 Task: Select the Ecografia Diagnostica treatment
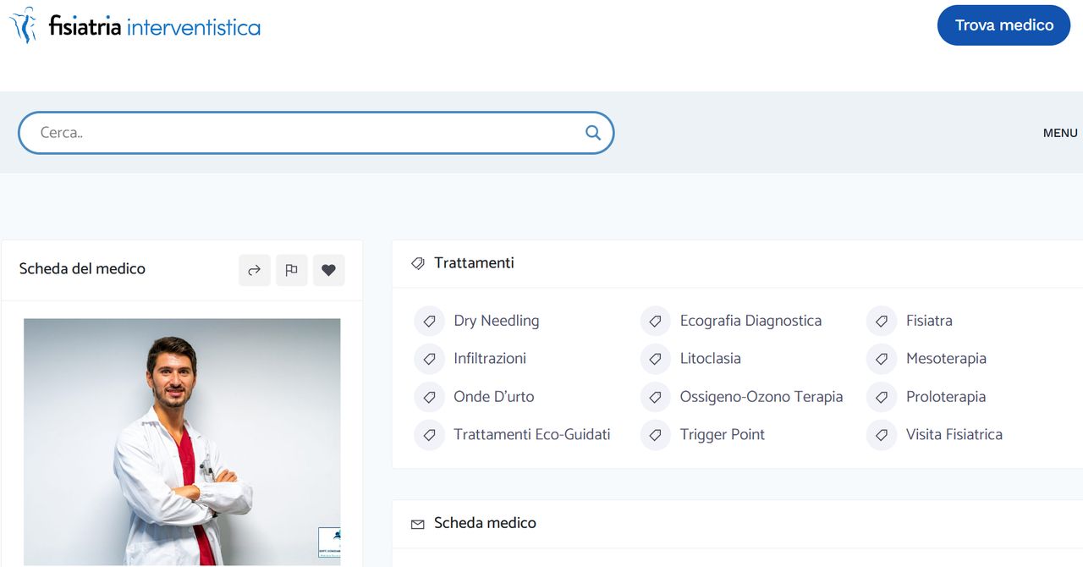coord(750,321)
